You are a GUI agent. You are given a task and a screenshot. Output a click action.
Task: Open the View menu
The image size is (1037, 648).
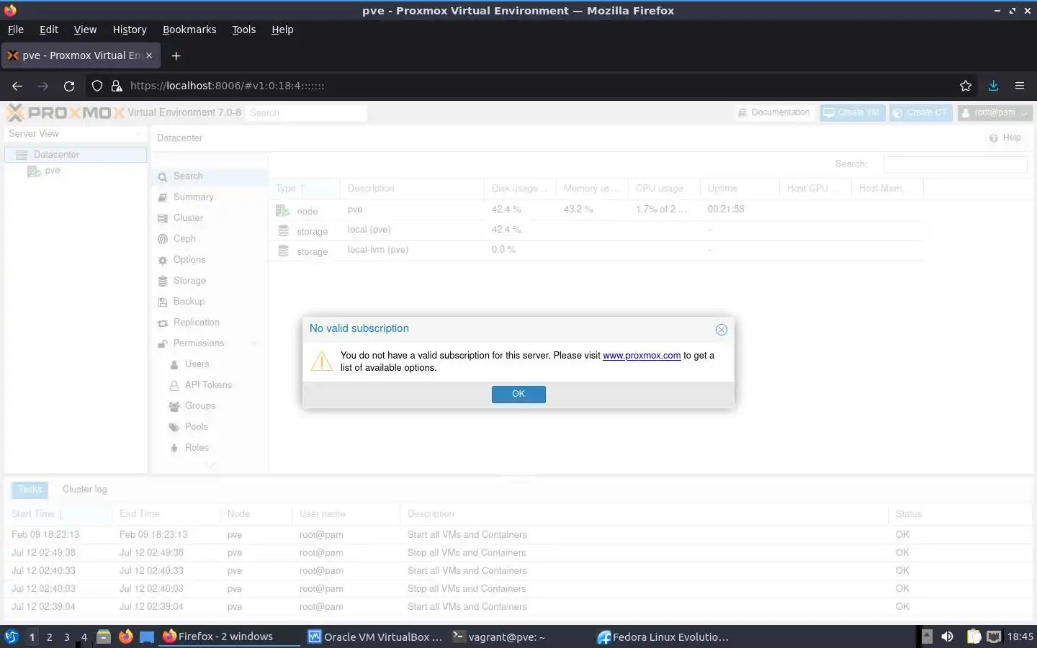pyautogui.click(x=85, y=30)
